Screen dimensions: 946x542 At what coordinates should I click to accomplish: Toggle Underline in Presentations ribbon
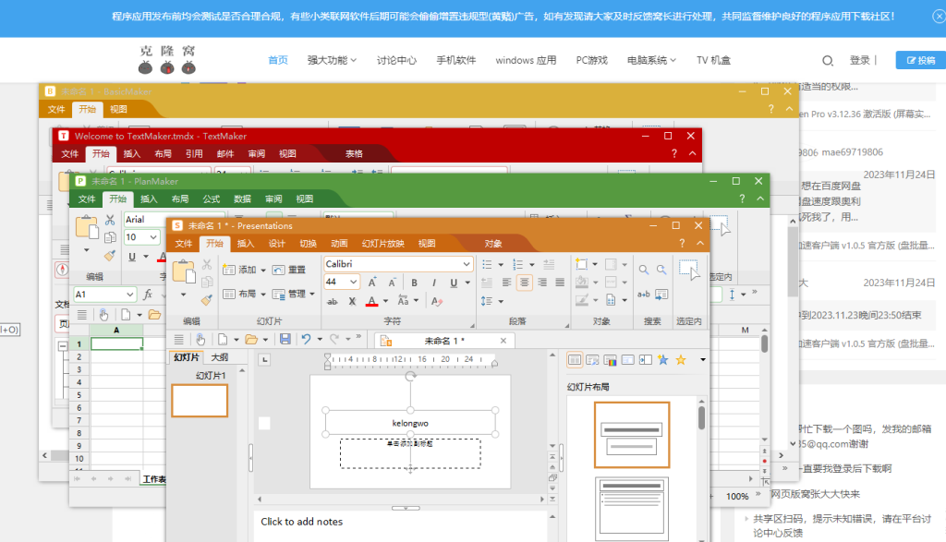(453, 283)
